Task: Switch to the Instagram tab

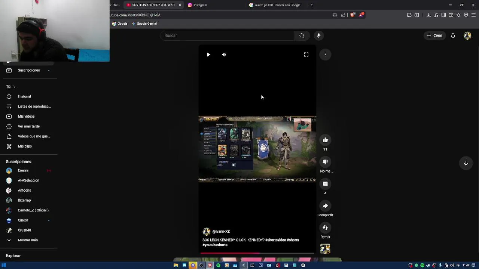Action: tap(214, 5)
